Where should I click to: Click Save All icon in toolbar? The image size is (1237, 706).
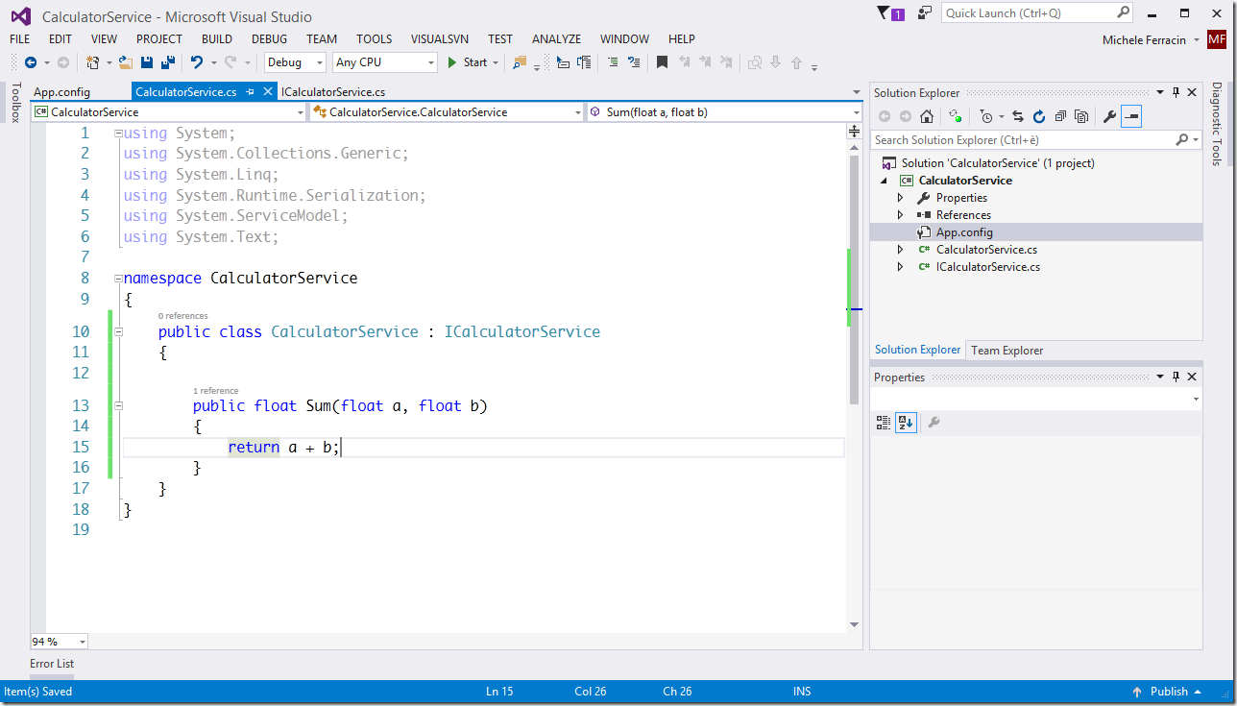pos(167,62)
